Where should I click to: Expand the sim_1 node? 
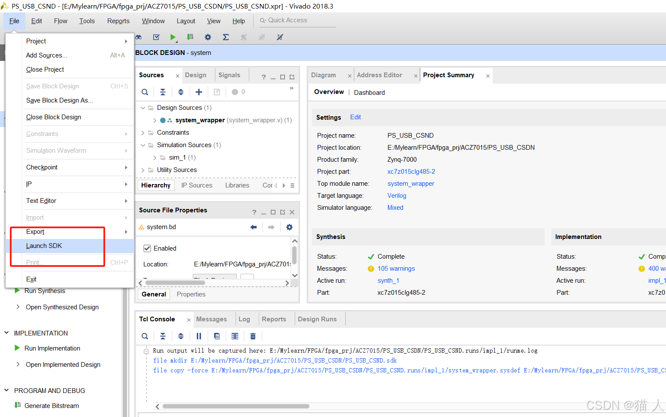(154, 158)
